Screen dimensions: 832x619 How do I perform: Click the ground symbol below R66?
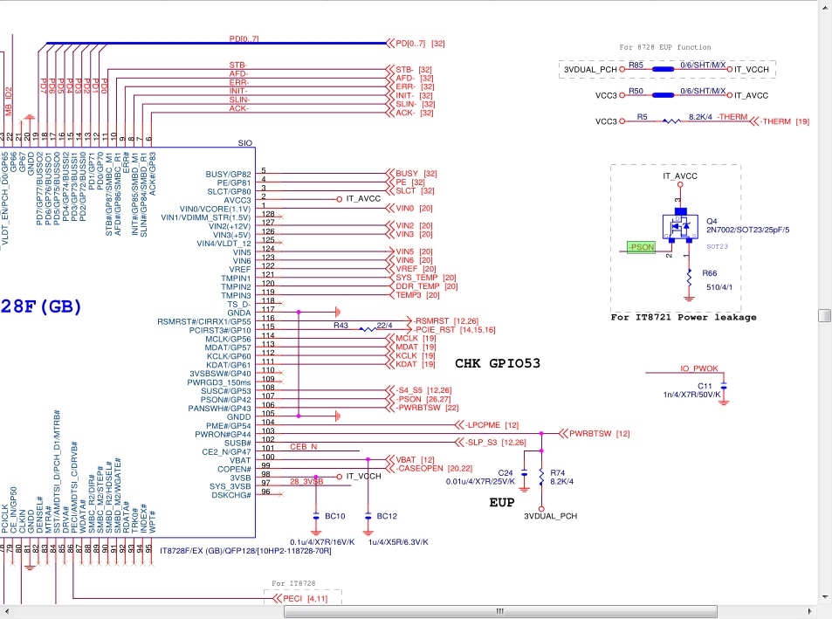(689, 299)
